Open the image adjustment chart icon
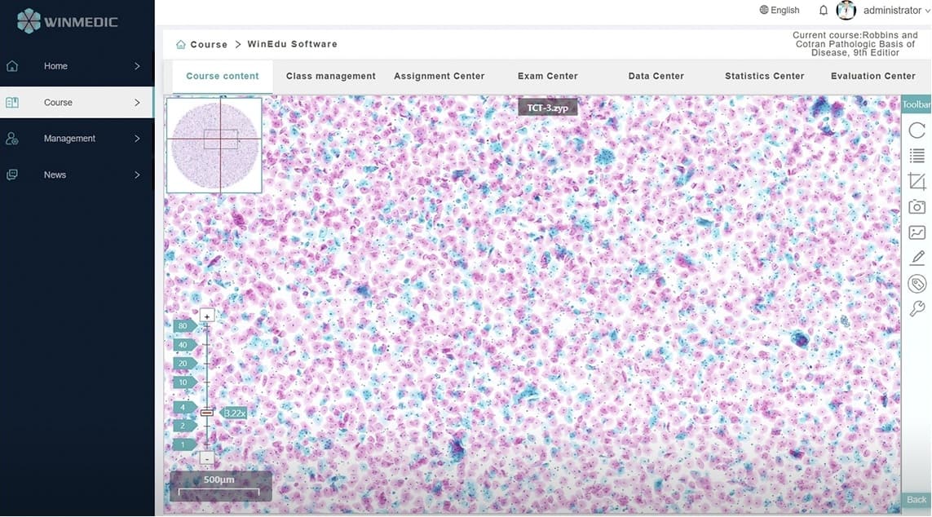The image size is (932, 517). pyautogui.click(x=917, y=233)
